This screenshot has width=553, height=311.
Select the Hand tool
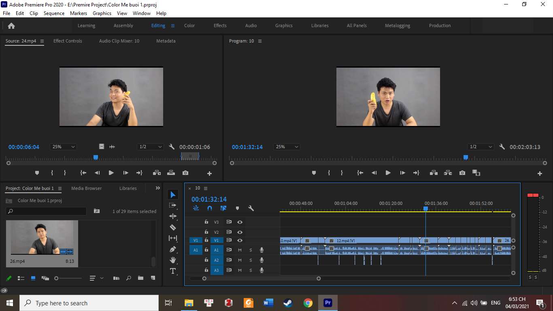point(173,260)
